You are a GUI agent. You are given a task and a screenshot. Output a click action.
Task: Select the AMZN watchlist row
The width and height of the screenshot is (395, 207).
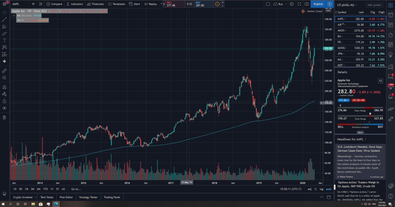[360, 30]
